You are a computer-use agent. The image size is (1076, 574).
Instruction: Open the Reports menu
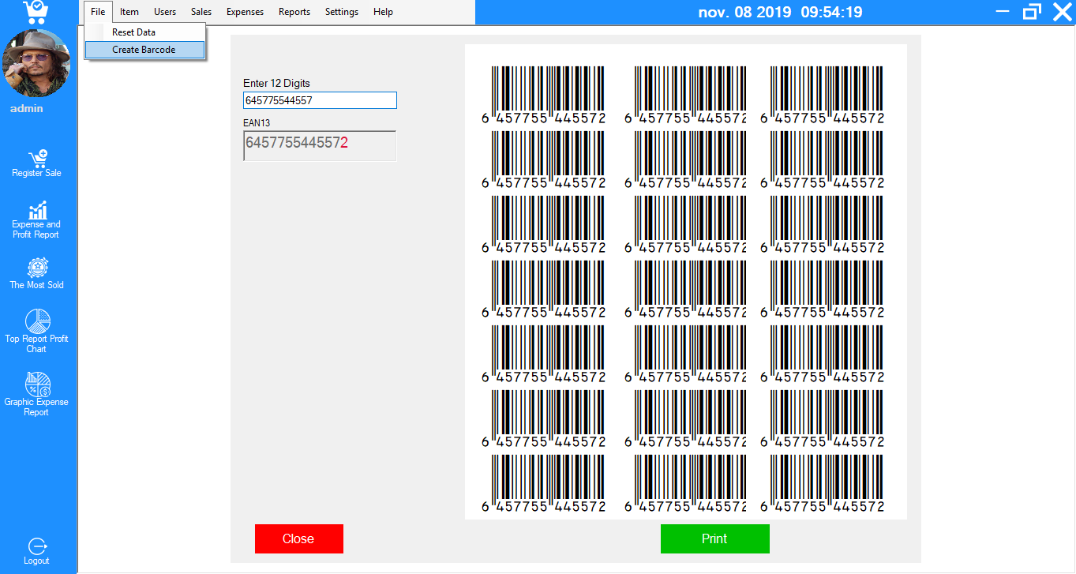point(294,11)
